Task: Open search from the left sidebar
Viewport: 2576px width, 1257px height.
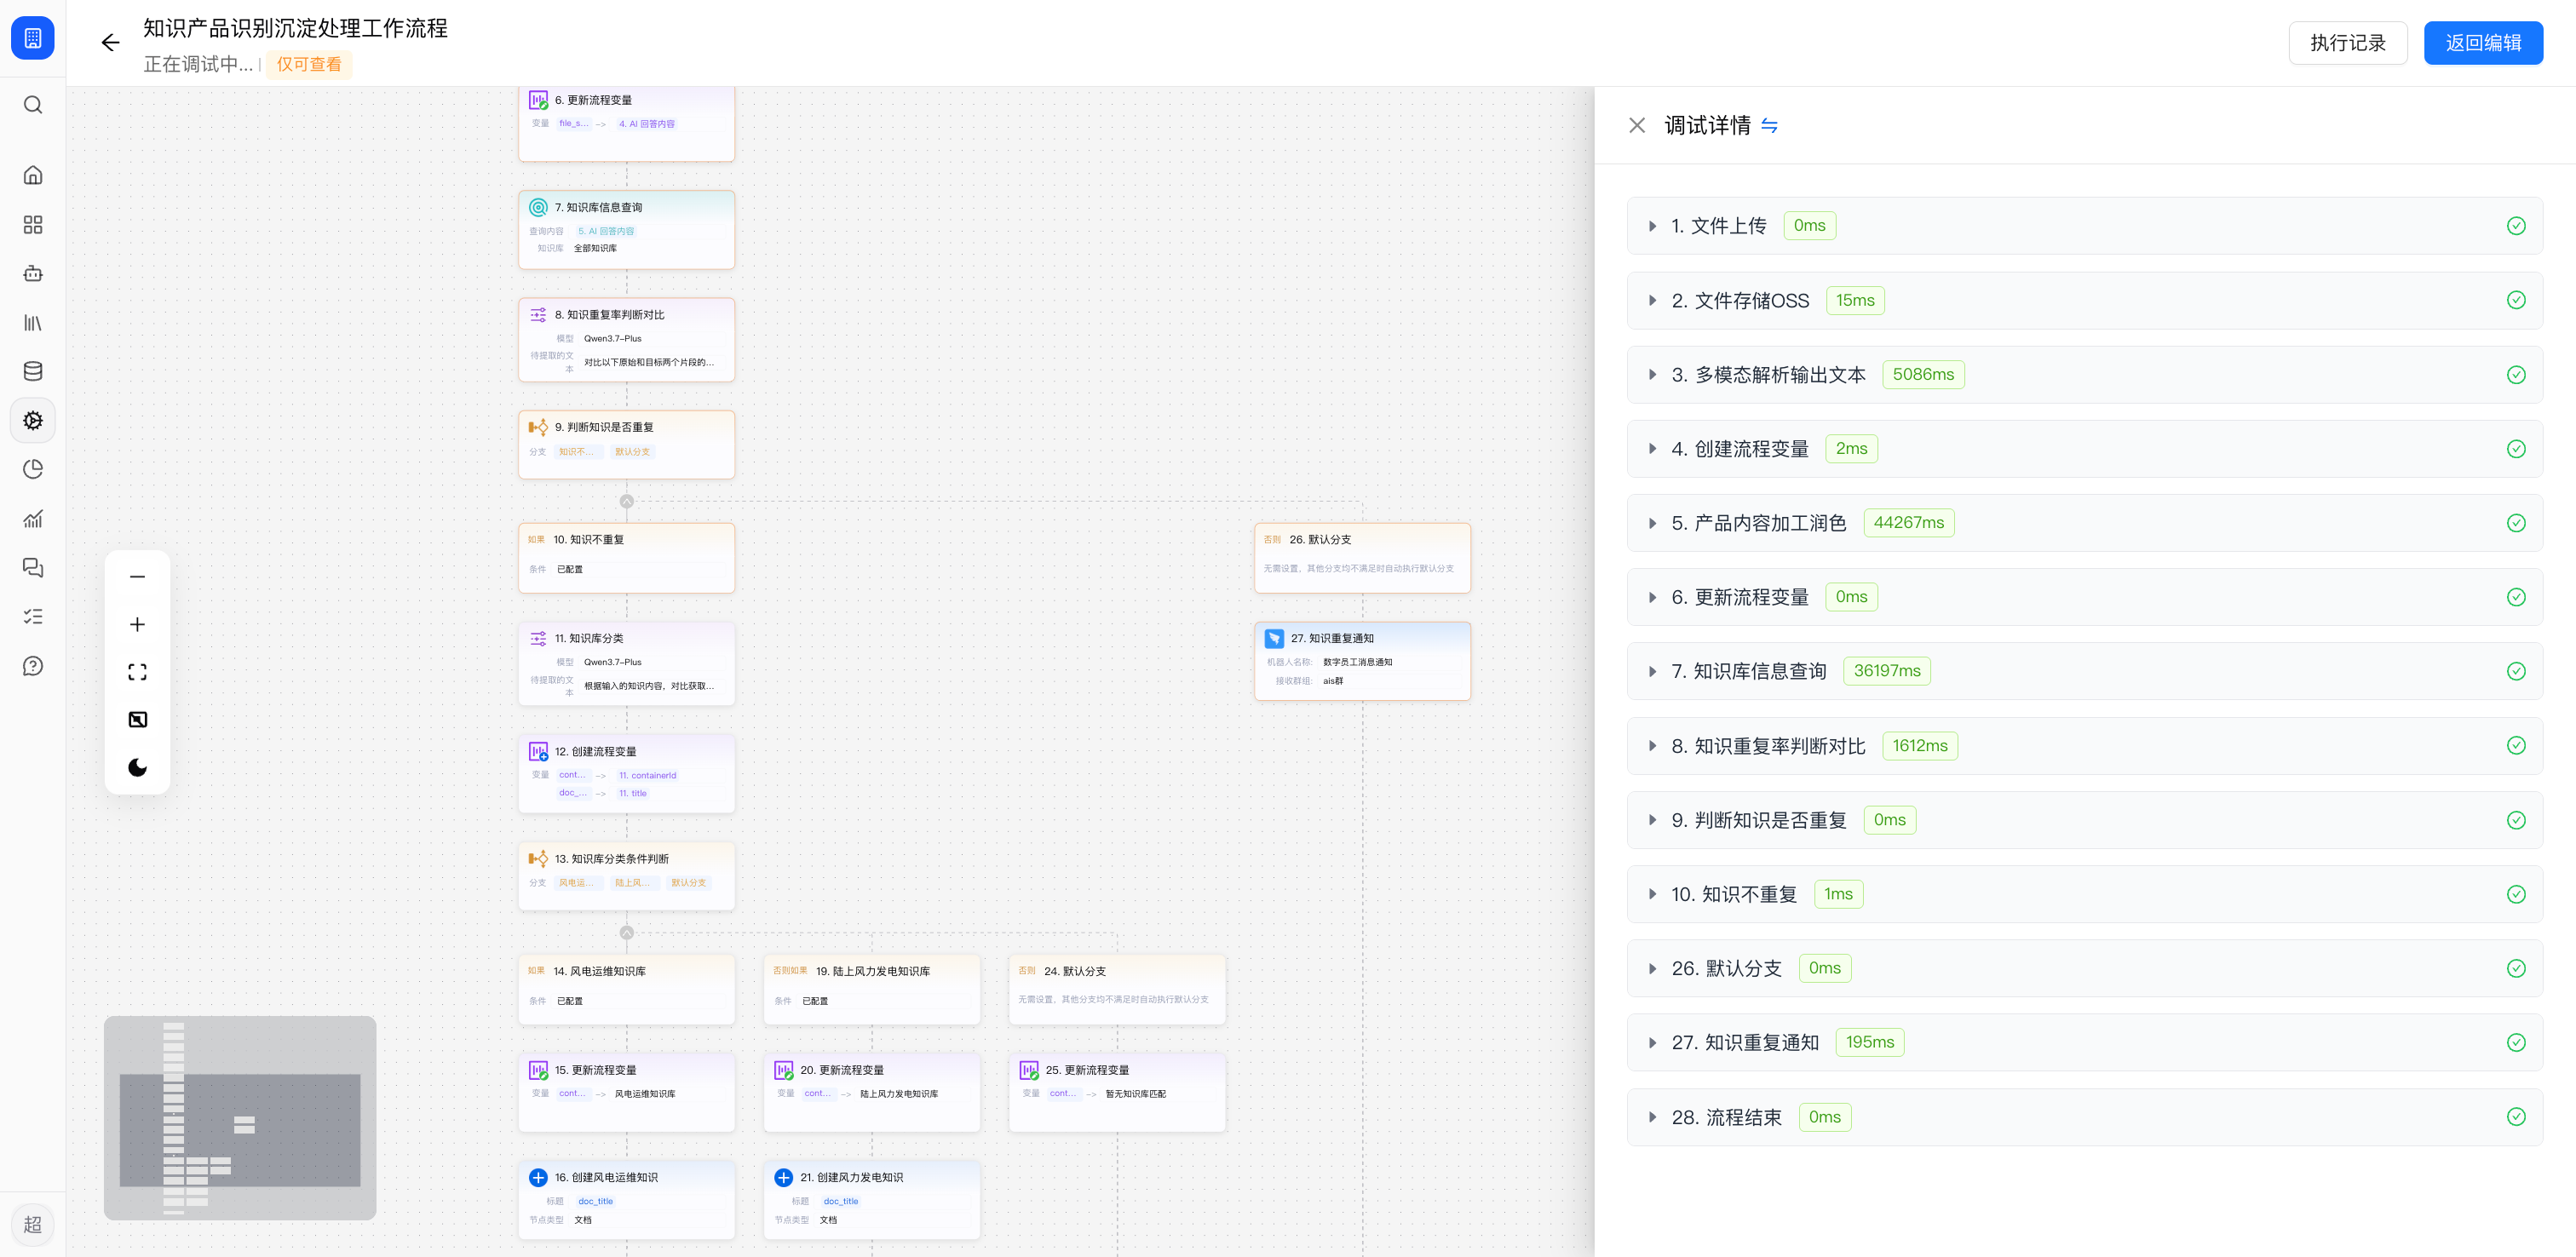Action: tap(33, 105)
